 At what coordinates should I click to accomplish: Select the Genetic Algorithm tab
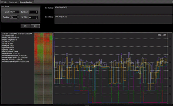[x=26, y=2]
